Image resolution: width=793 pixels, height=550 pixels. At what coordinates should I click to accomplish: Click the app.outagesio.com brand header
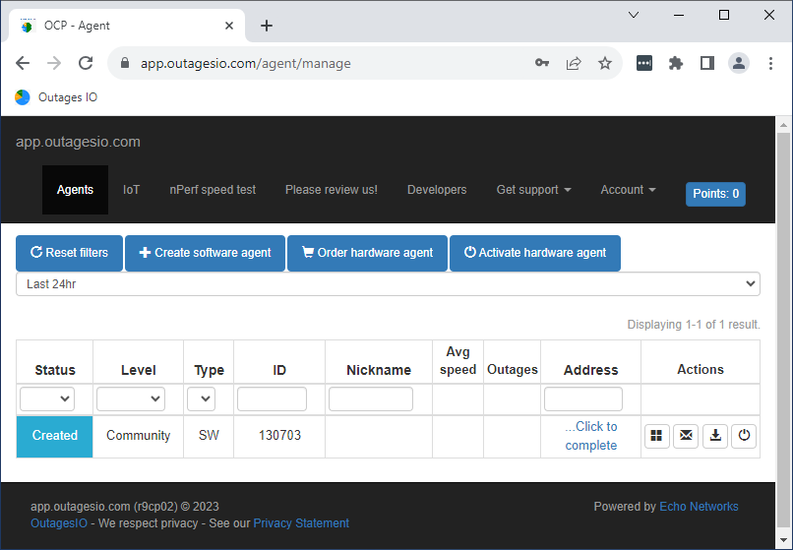point(78,142)
